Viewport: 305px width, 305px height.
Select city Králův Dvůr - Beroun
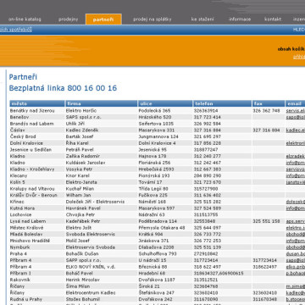pyautogui.click(x=33, y=195)
